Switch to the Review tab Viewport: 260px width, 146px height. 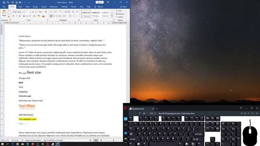[x=74, y=7]
